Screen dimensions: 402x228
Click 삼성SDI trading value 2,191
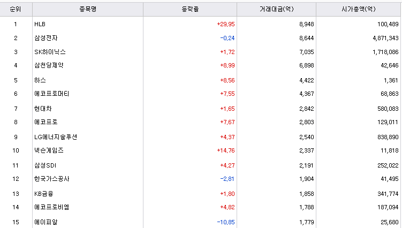307,165
